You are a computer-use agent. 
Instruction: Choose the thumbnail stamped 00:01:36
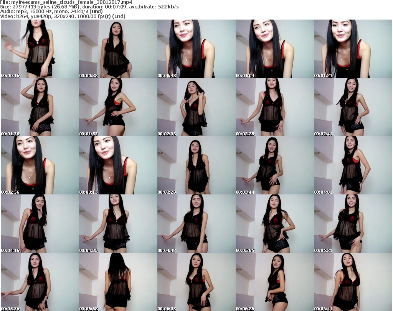[x=40, y=107]
